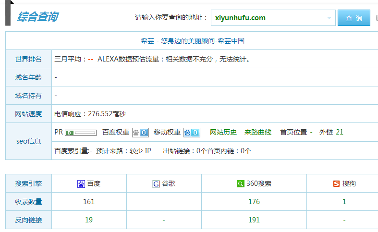Click the 外链 count 21
This screenshot has width=378, height=232.
click(340, 132)
